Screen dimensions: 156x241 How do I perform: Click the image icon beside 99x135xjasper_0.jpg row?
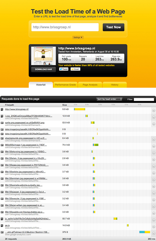[2, 192]
